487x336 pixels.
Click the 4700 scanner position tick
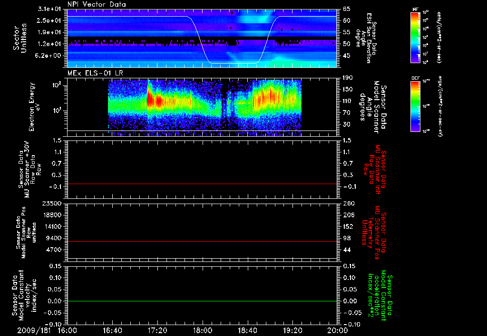[54, 250]
